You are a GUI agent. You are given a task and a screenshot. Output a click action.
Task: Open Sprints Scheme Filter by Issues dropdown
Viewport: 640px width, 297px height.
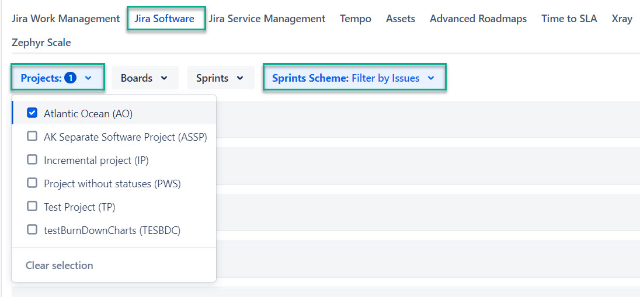(354, 78)
